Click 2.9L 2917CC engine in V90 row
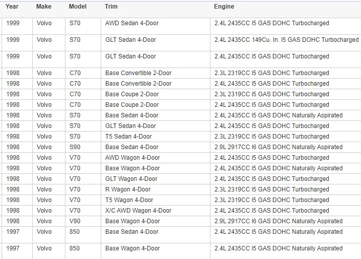The height and width of the screenshot is (259, 361). 278,221
